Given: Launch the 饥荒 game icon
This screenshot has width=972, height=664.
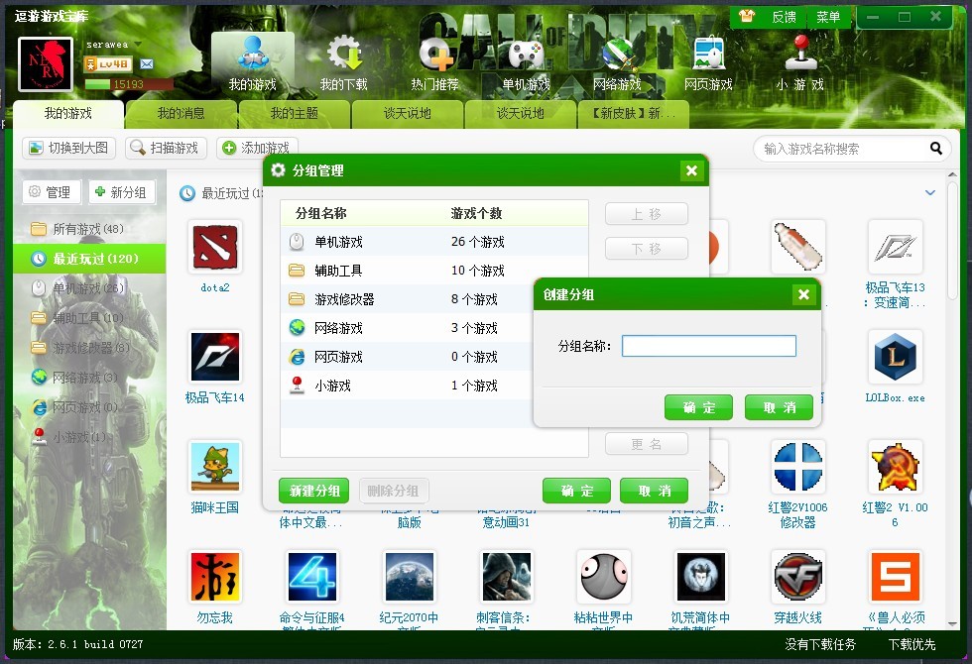Looking at the screenshot, I should tap(701, 577).
